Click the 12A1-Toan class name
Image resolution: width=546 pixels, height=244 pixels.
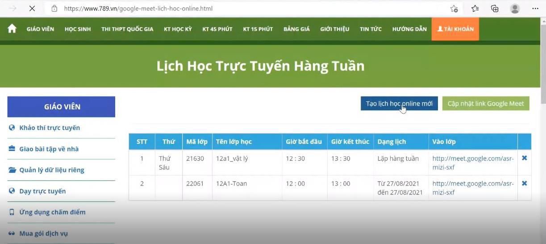[231, 183]
